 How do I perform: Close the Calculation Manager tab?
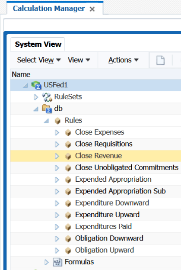[x=92, y=9]
